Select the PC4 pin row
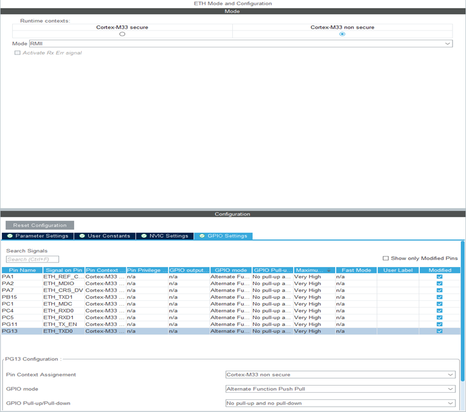This screenshot has height=412, width=466. tap(231, 311)
